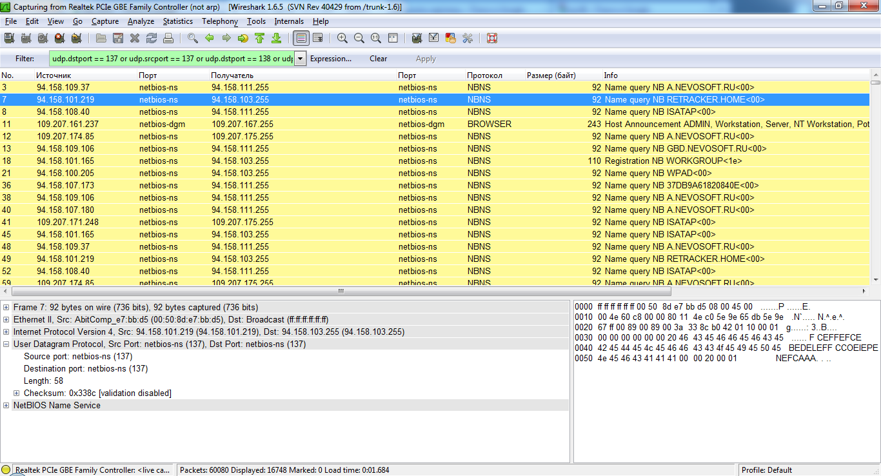Expand Internet Protocol Version 4 section
This screenshot has height=476, width=881.
click(x=6, y=332)
